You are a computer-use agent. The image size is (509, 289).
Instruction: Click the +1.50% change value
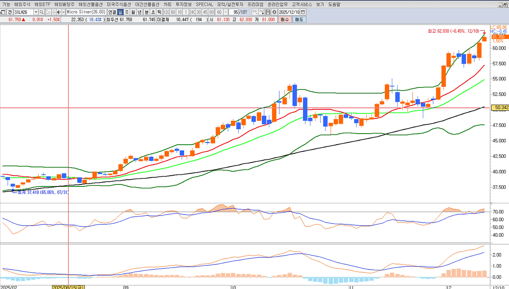pos(53,19)
